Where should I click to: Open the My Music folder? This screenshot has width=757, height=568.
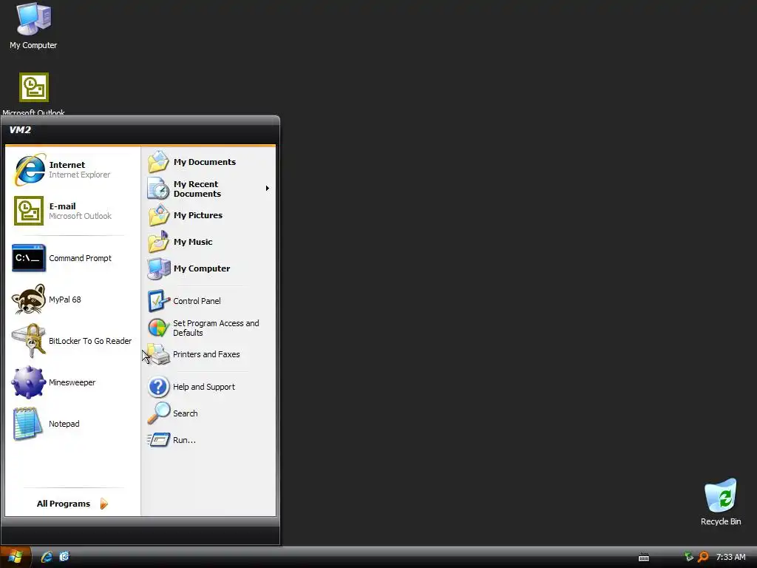(x=208, y=242)
